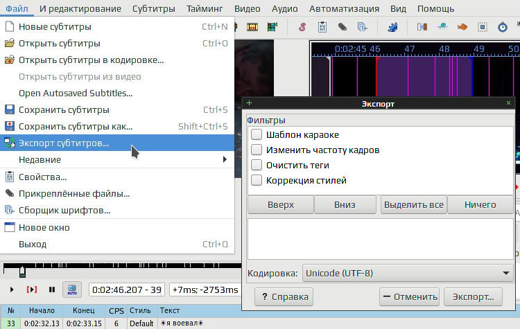520x329 pixels.
Task: Open Translation Assistant orange fish icon
Action: point(462,27)
